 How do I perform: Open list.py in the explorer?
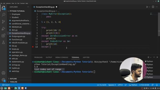coord(14,46)
